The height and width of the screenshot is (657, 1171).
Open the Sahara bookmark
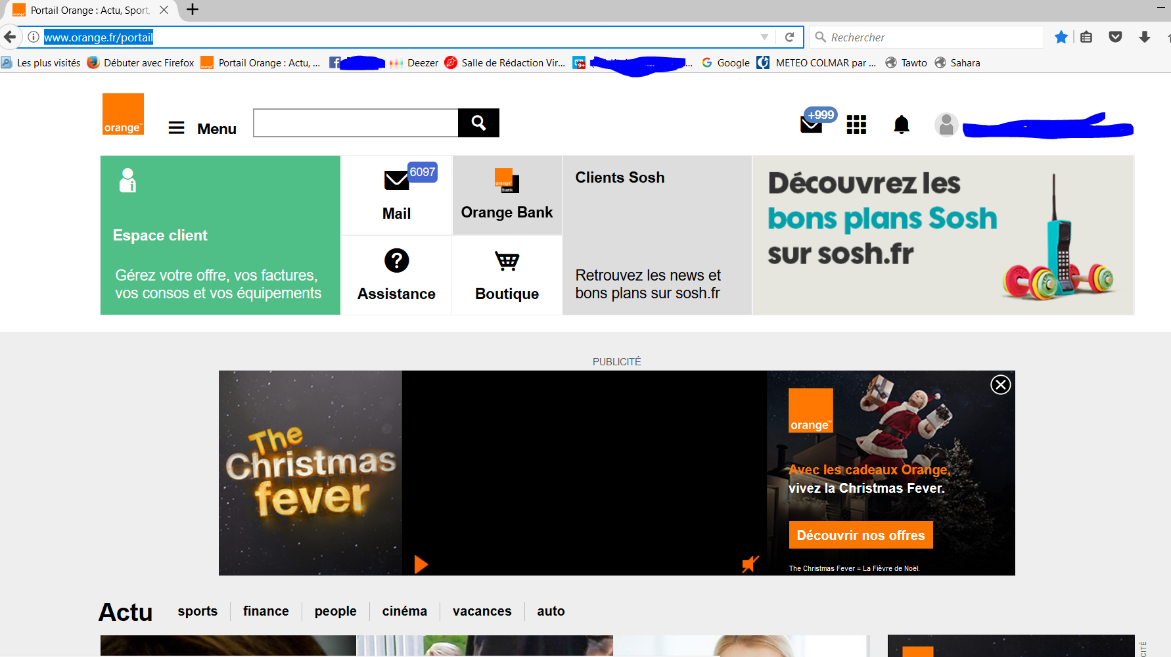[x=957, y=62]
